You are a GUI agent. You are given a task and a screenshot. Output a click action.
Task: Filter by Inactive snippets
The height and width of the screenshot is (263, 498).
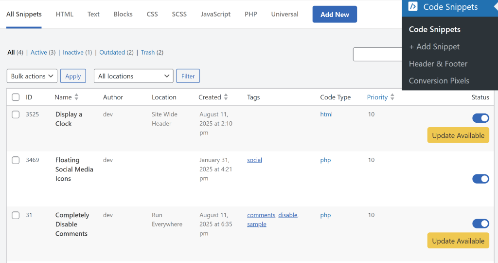(x=73, y=53)
